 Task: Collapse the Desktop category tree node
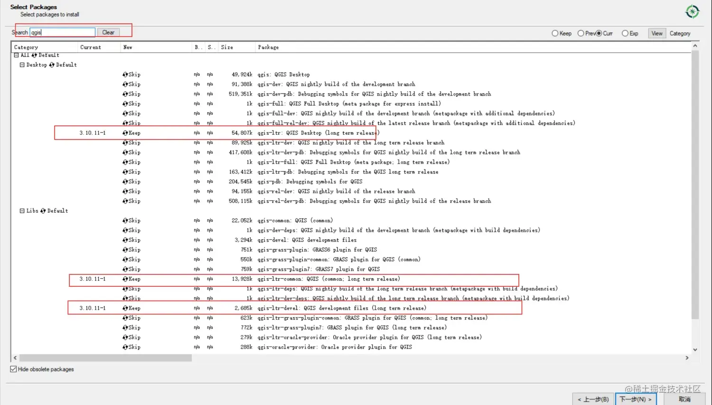pos(22,65)
